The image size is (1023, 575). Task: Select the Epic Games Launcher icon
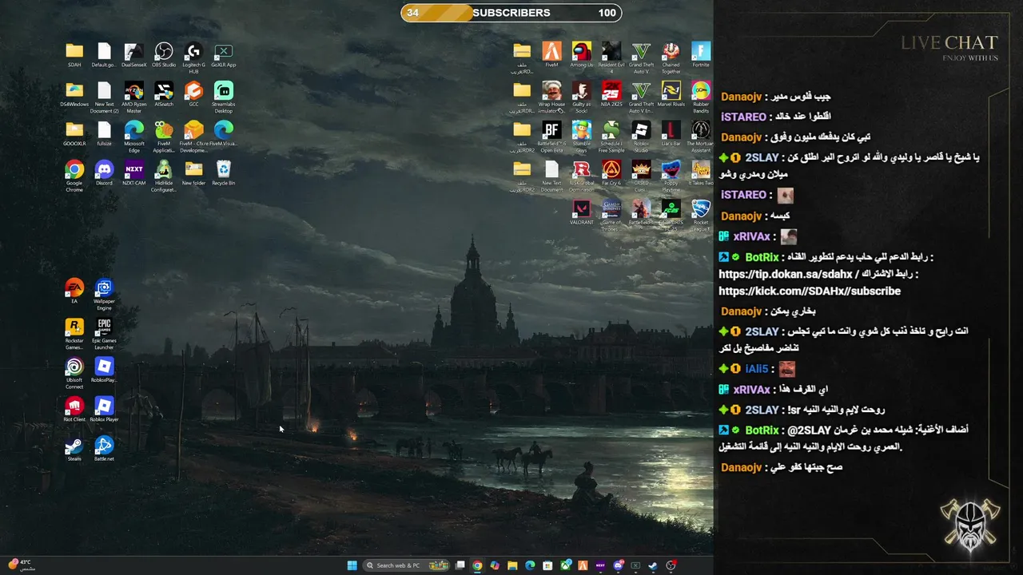pos(104,333)
